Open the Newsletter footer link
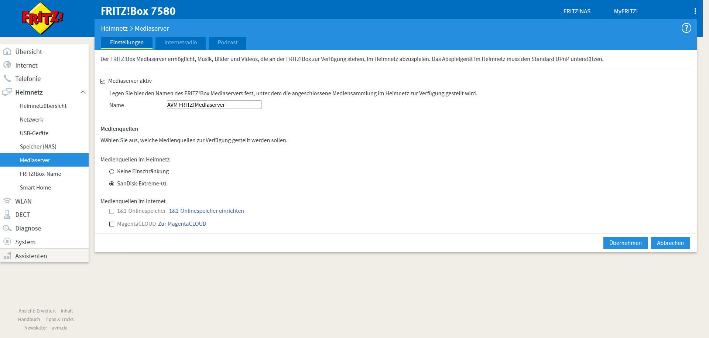Screen dimensions: 709x338 pyautogui.click(x=35, y=328)
